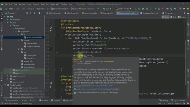The width and height of the screenshot is (190, 107).
Task: Click the Make Project hammer icon
Action: point(98,9)
